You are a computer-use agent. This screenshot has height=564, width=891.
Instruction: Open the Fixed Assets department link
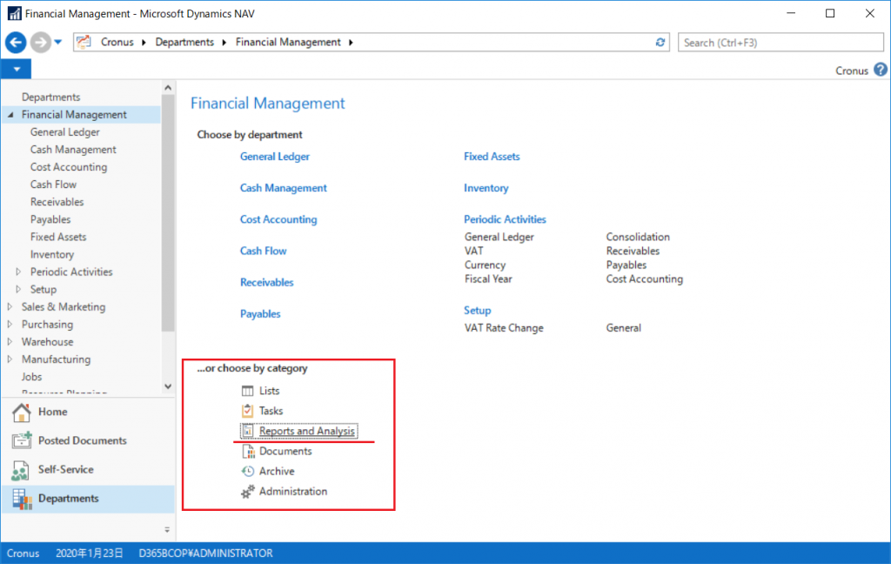pos(492,157)
